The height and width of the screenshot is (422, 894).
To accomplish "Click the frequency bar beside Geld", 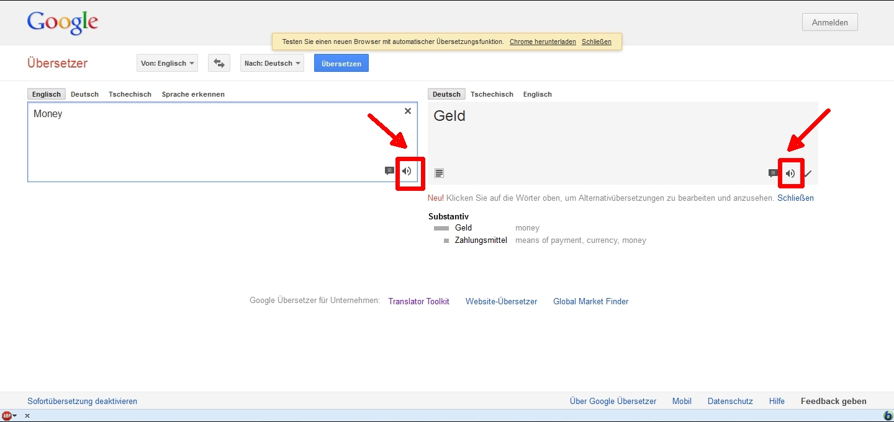I will click(x=441, y=229).
